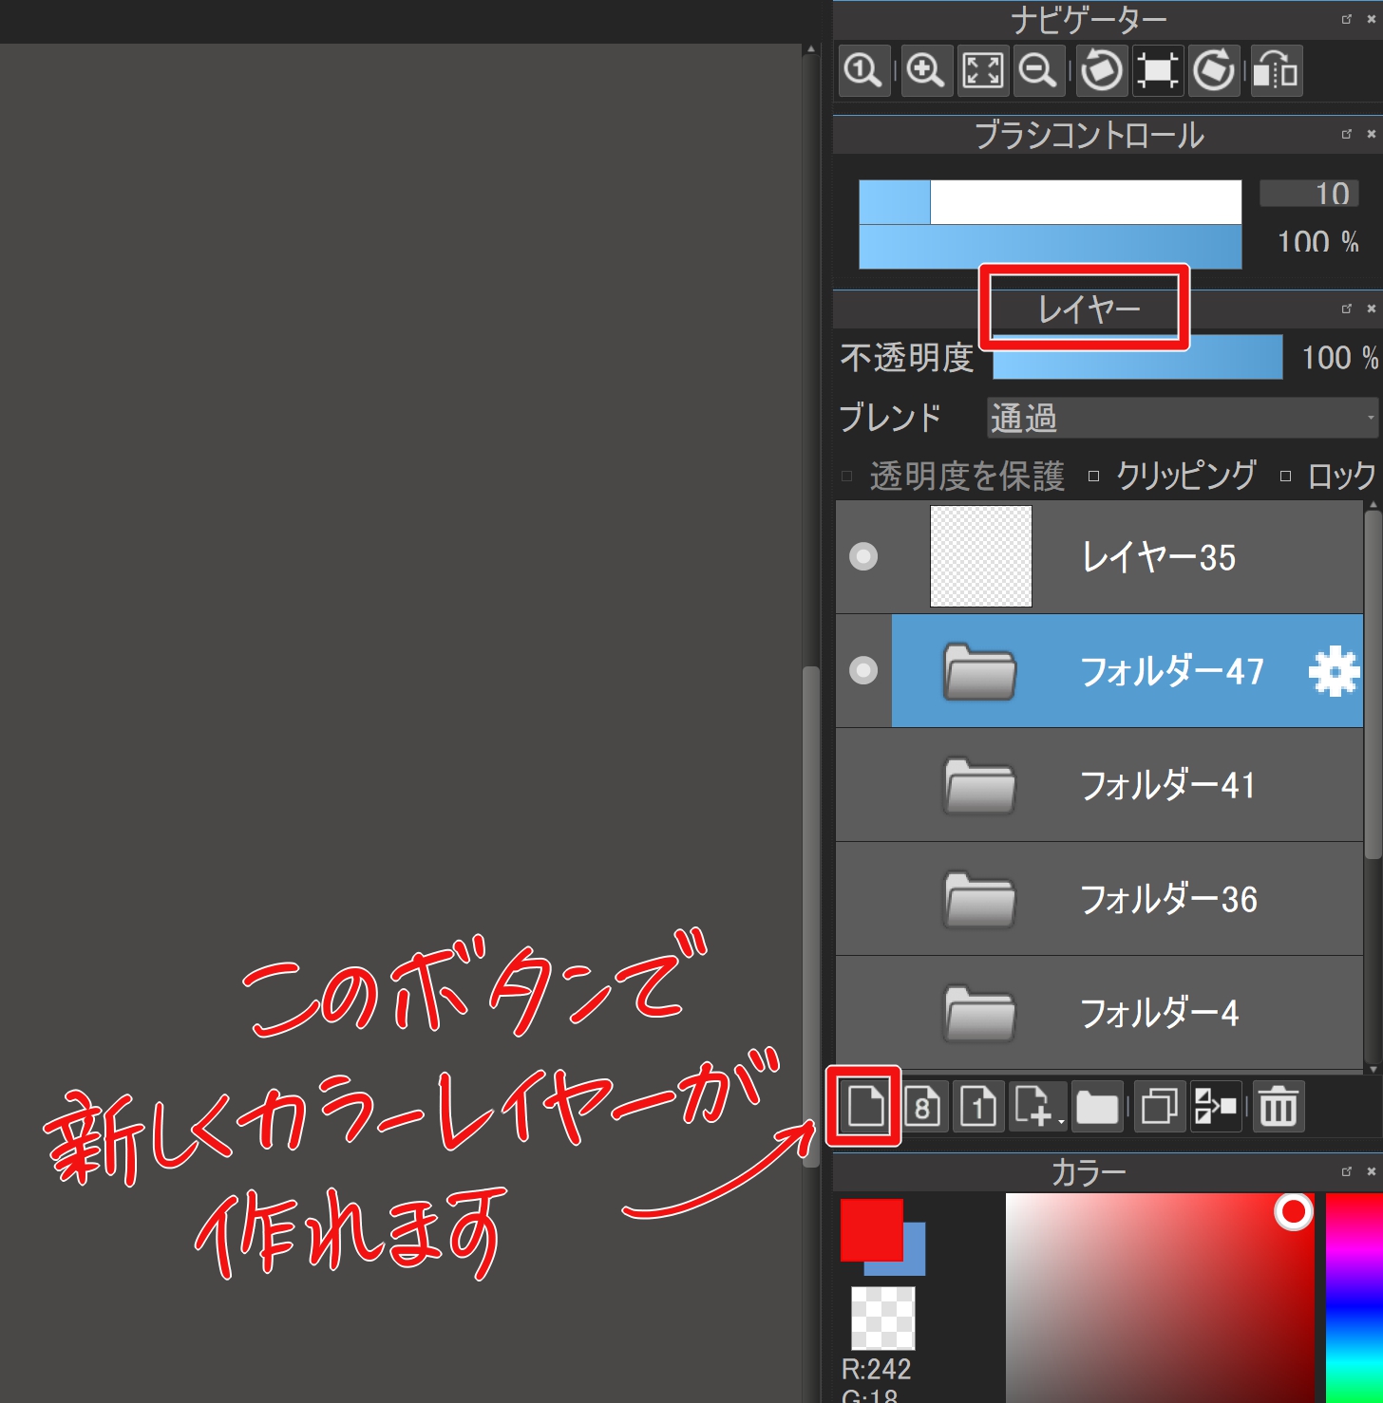This screenshot has height=1403, width=1383.
Task: Create a new layer folder
Action: pyautogui.click(x=1097, y=1107)
